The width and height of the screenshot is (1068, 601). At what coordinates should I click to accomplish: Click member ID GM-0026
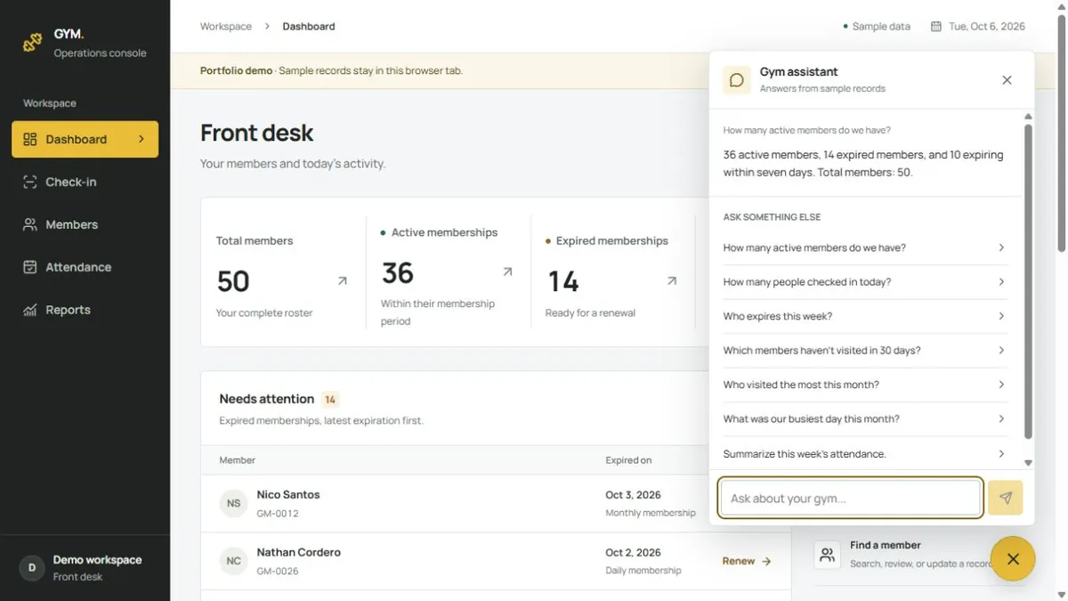[x=278, y=572]
